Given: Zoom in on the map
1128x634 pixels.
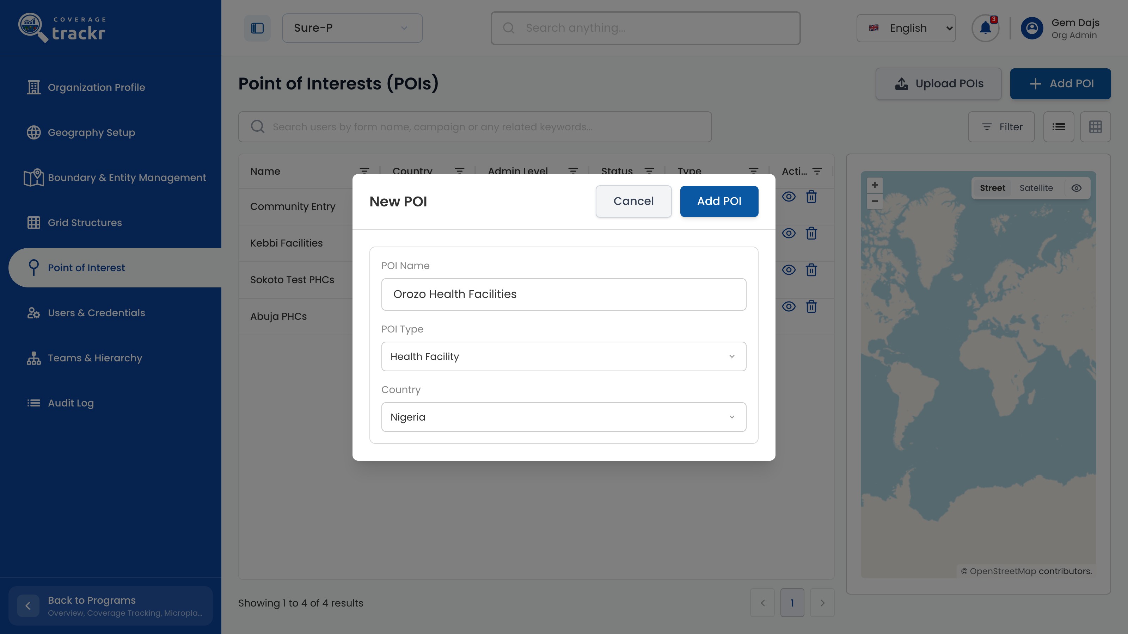Looking at the screenshot, I should pyautogui.click(x=875, y=185).
